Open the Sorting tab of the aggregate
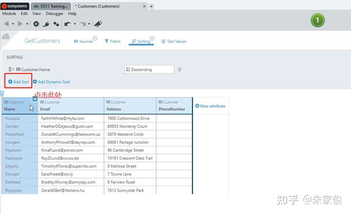The height and width of the screenshot is (214, 351). pos(141,41)
